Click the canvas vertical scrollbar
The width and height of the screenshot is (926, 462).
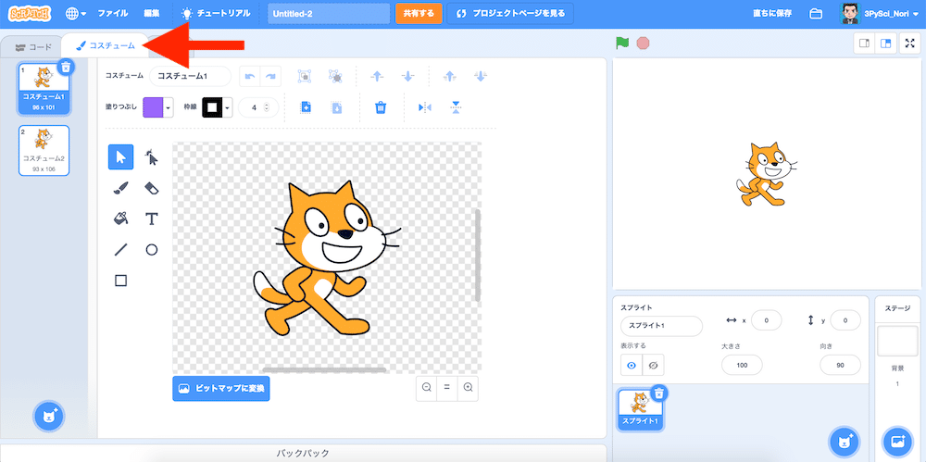(x=478, y=256)
